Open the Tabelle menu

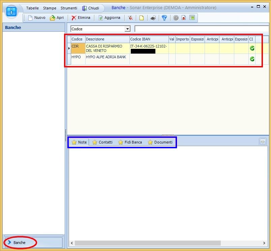click(x=32, y=8)
